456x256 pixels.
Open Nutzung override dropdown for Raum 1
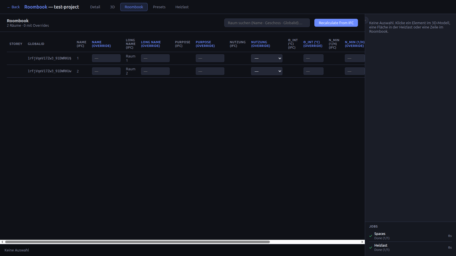point(266,58)
